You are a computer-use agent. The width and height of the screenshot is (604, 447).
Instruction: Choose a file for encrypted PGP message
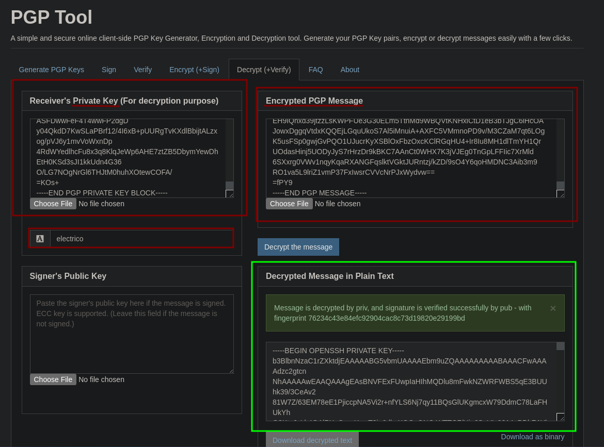(x=289, y=204)
